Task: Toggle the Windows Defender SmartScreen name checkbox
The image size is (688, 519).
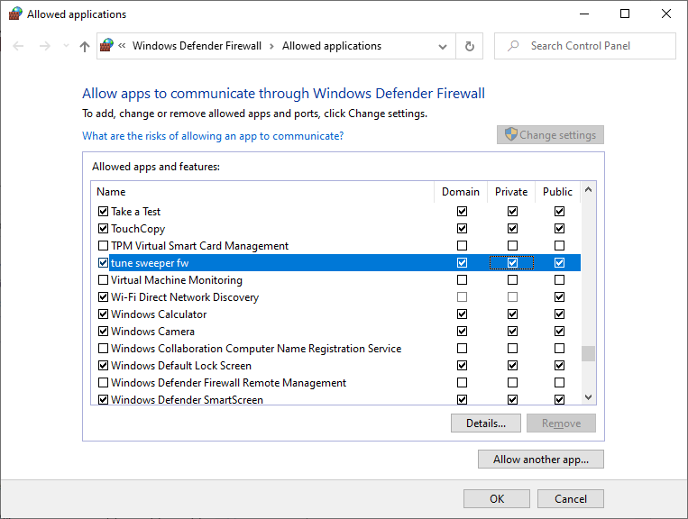Action: [103, 399]
